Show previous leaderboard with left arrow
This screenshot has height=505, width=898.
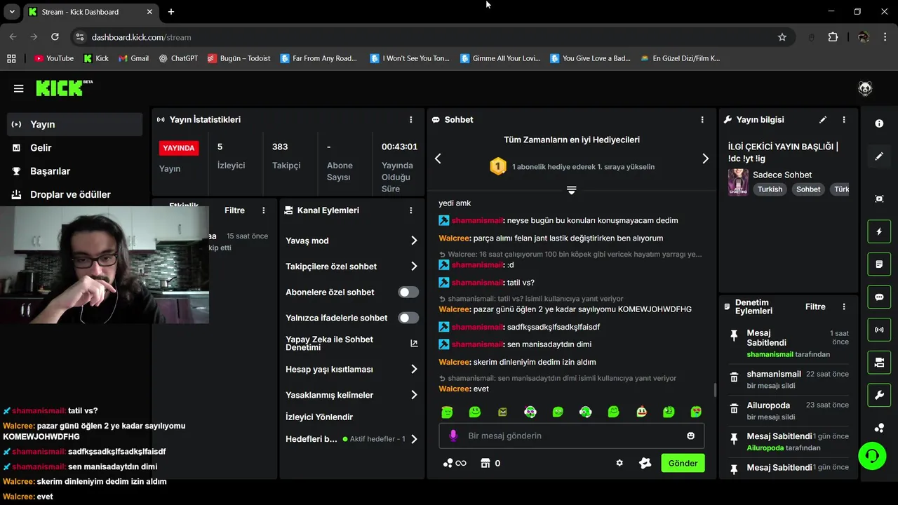438,159
